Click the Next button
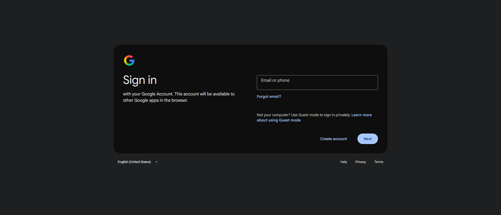 click(x=368, y=139)
